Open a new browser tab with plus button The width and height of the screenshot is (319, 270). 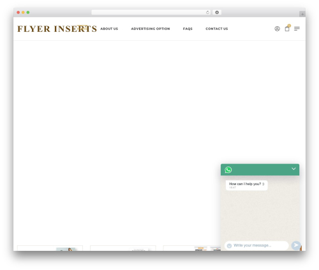(302, 14)
